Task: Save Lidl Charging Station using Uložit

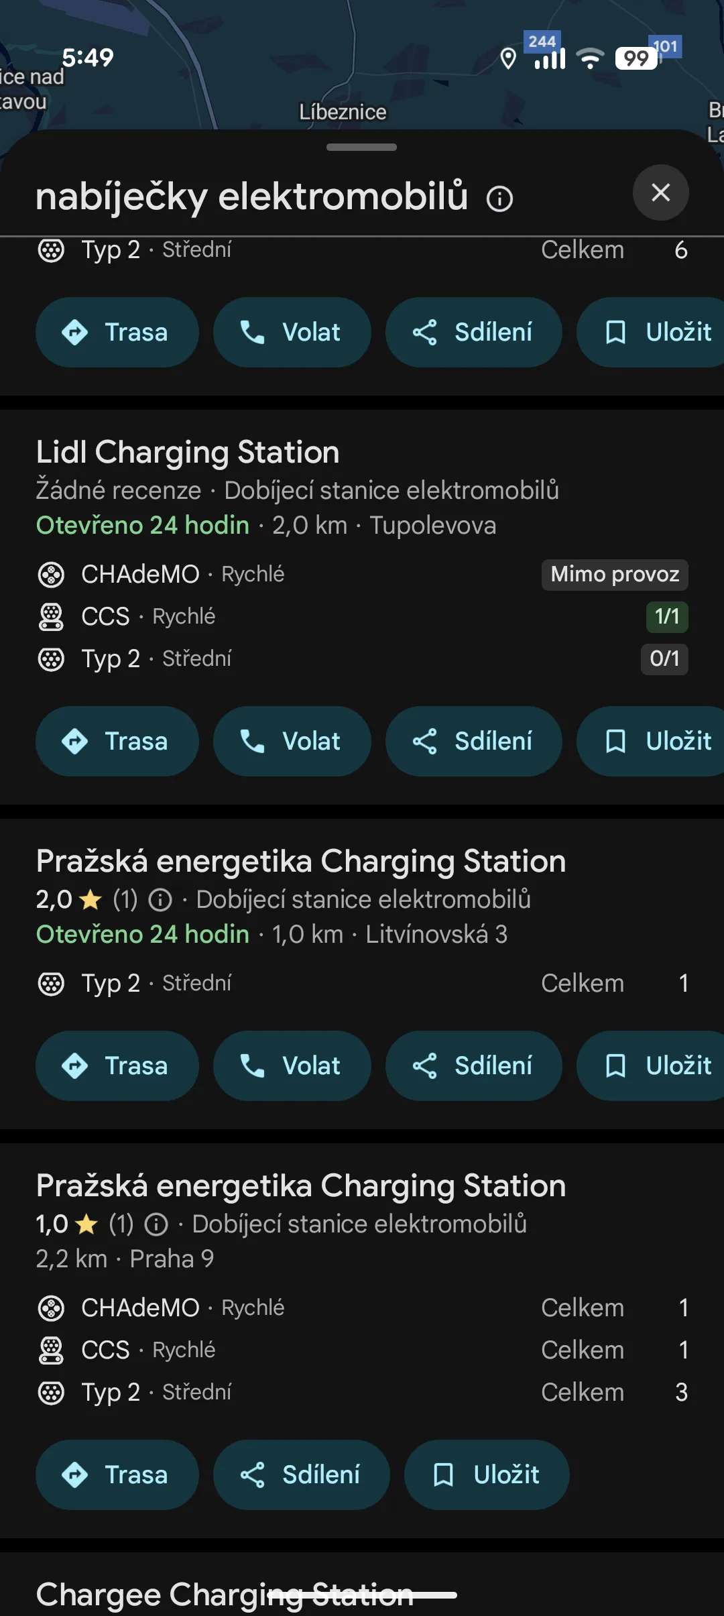Action: coord(657,741)
